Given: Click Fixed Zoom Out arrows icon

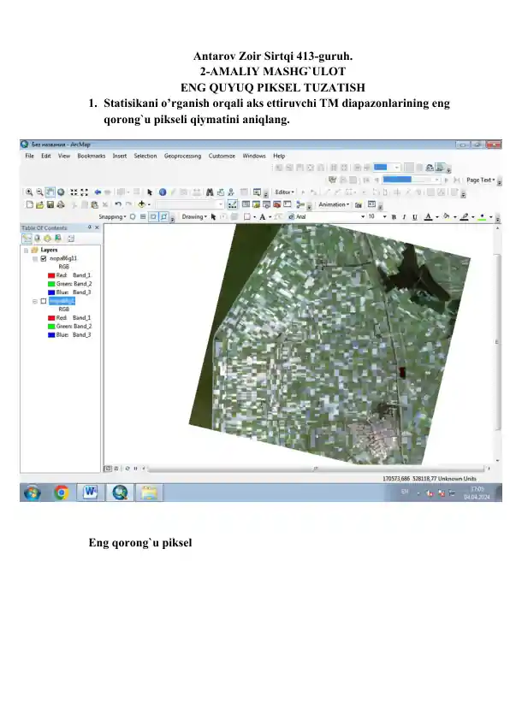Looking at the screenshot, I should 84,192.
